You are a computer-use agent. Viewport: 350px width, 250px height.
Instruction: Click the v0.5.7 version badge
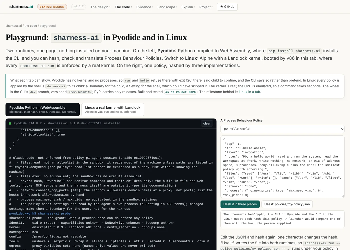point(78,6)
